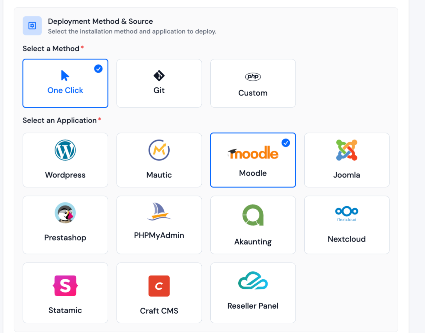Select the WordPress application icon
The width and height of the screenshot is (425, 333).
pyautogui.click(x=65, y=150)
